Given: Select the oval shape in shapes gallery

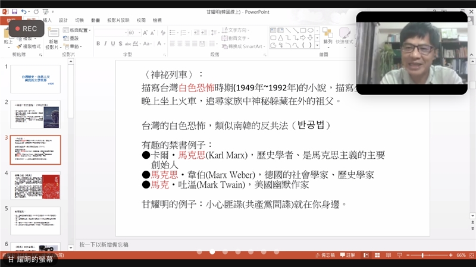Looking at the screenshot, I should (310, 30).
